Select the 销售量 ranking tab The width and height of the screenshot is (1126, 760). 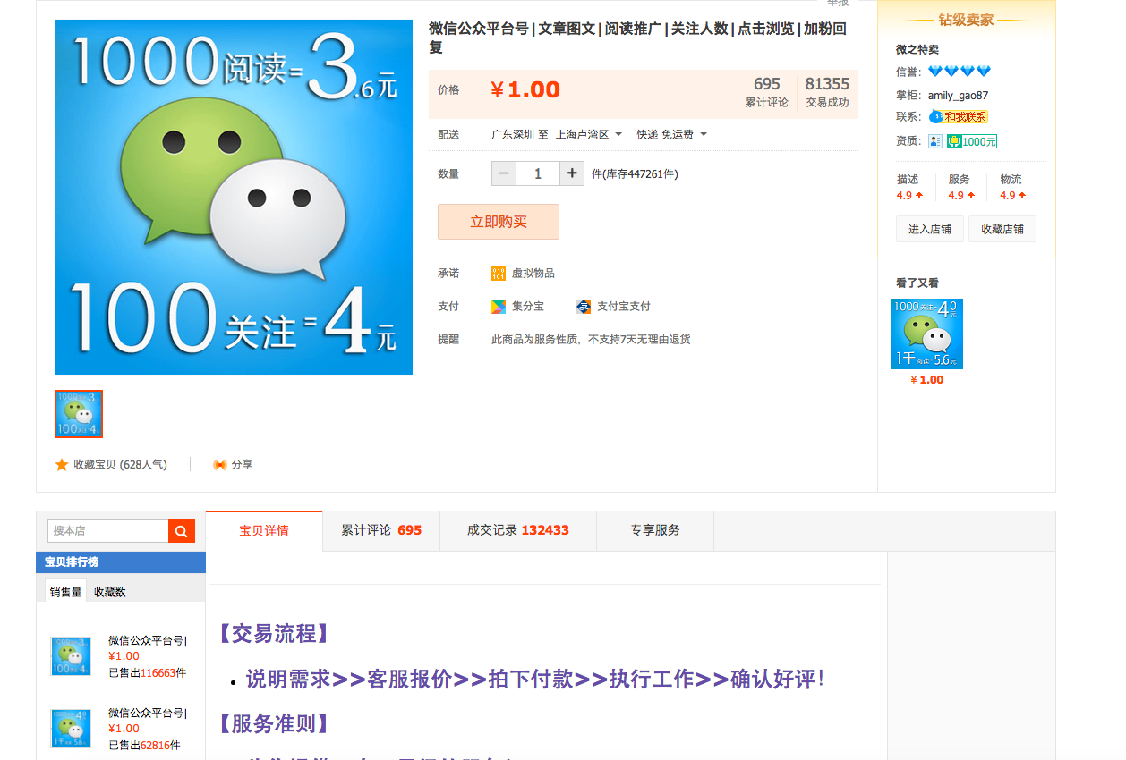(66, 592)
